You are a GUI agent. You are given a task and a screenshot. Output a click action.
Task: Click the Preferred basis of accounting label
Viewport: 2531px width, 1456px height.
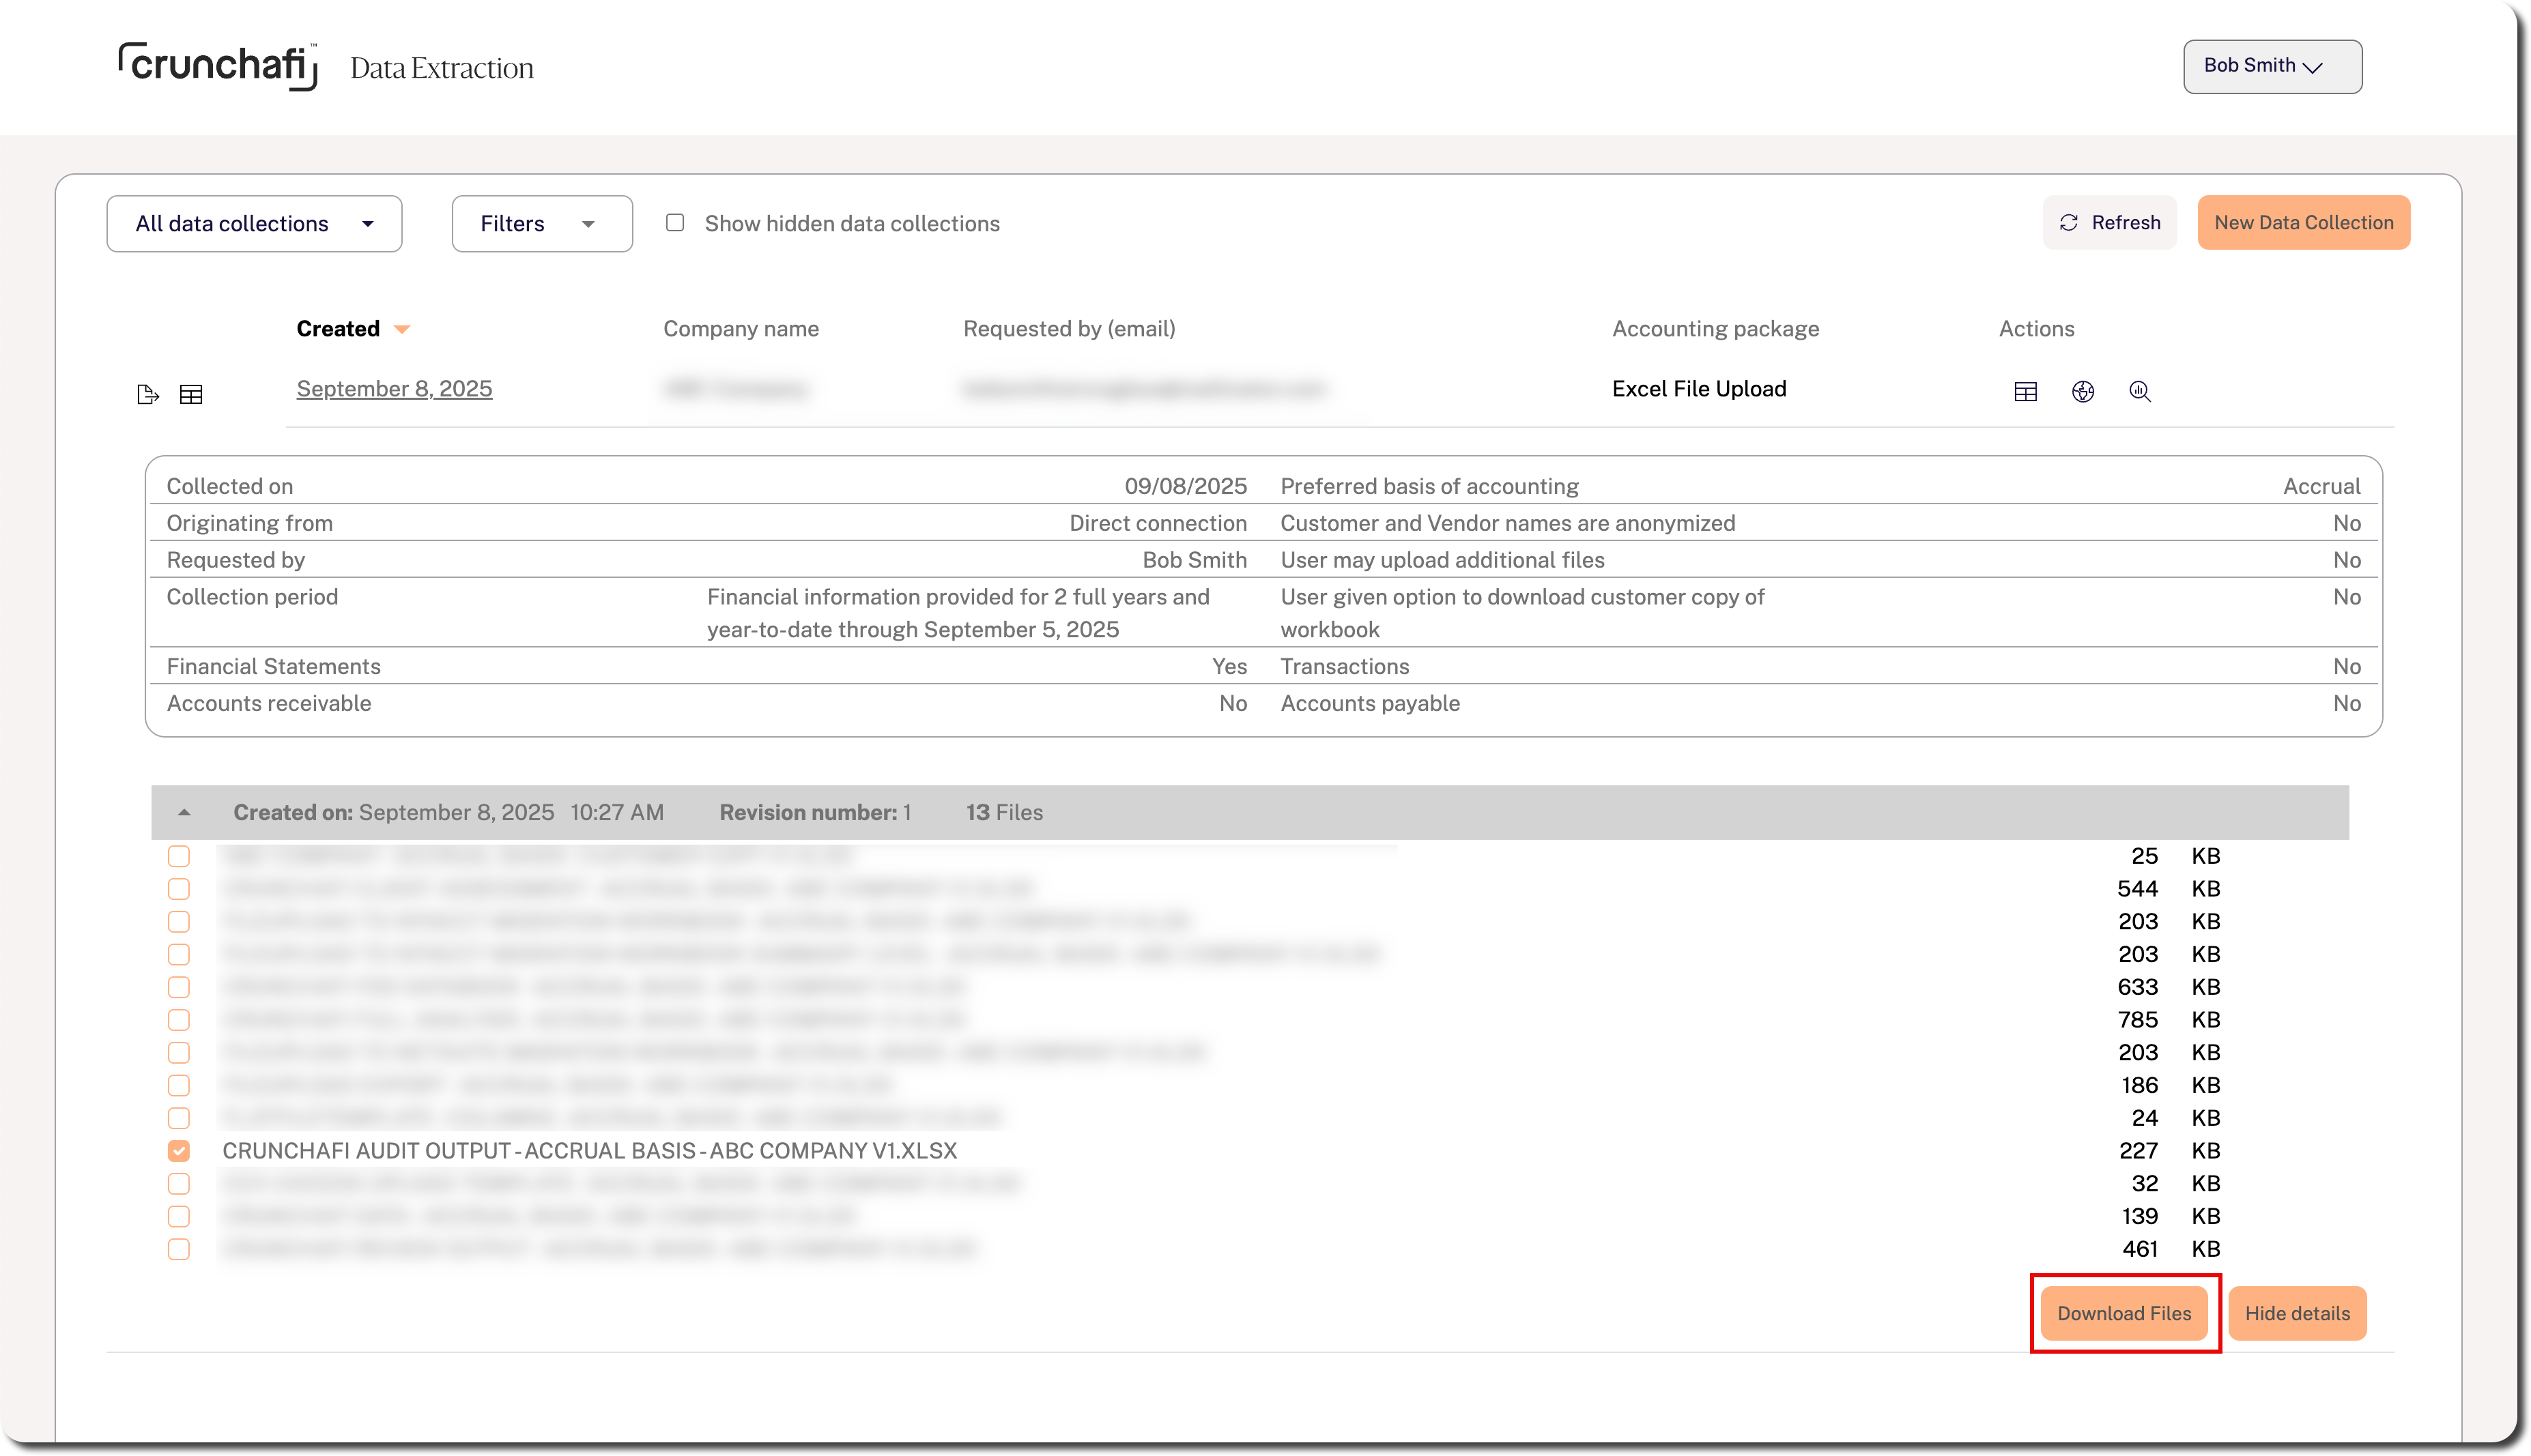(1429, 486)
